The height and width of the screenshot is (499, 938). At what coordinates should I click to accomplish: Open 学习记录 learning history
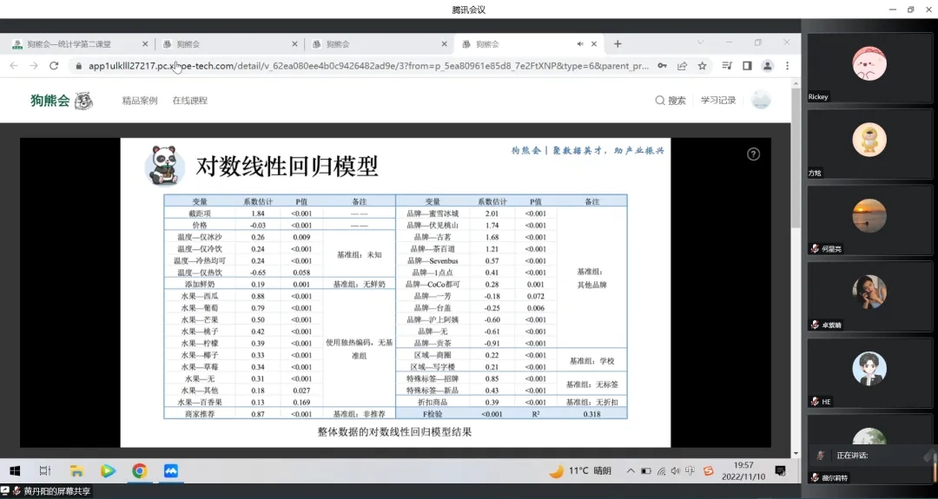[718, 101]
